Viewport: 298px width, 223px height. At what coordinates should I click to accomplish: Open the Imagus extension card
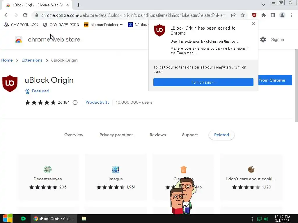116,177
